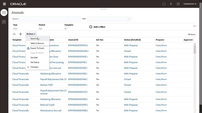Click the scroll up arrow of table
This screenshot has width=202, height=113.
tap(195, 44)
